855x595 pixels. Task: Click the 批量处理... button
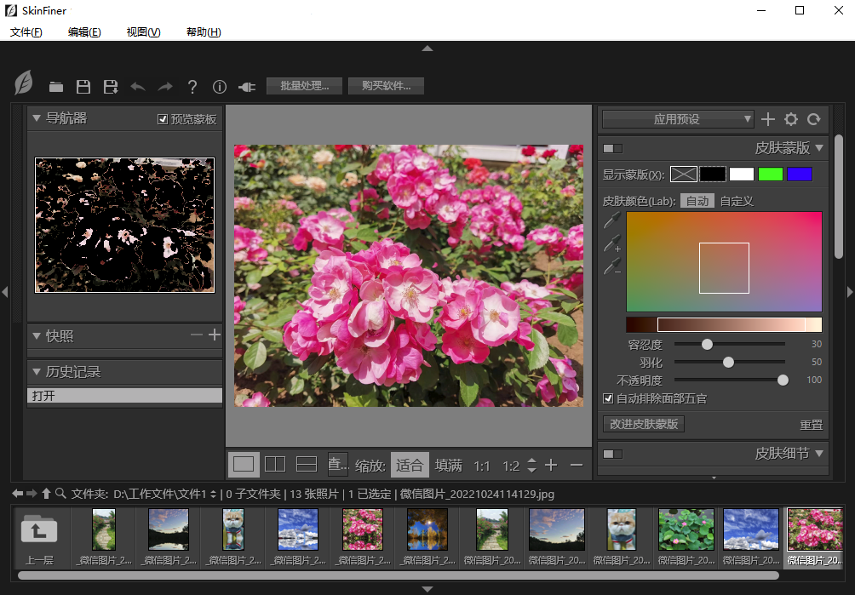[304, 86]
